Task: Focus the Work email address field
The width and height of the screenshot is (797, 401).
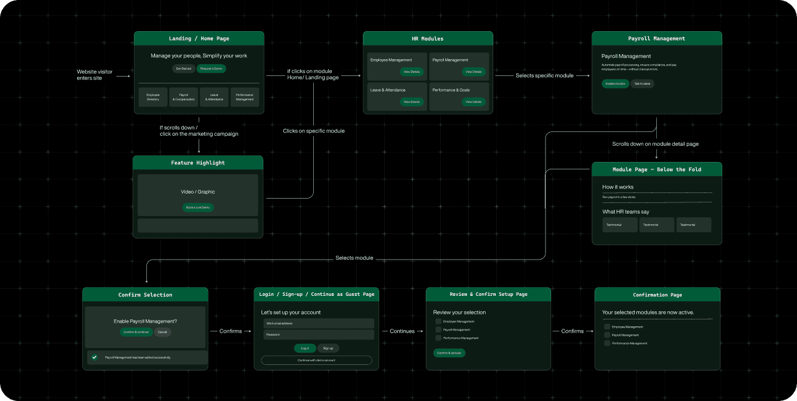Action: pos(319,323)
